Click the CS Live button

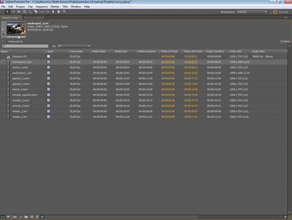pyautogui.click(x=281, y=12)
